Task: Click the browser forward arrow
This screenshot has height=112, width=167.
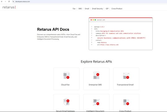Action: tap(6, 2)
